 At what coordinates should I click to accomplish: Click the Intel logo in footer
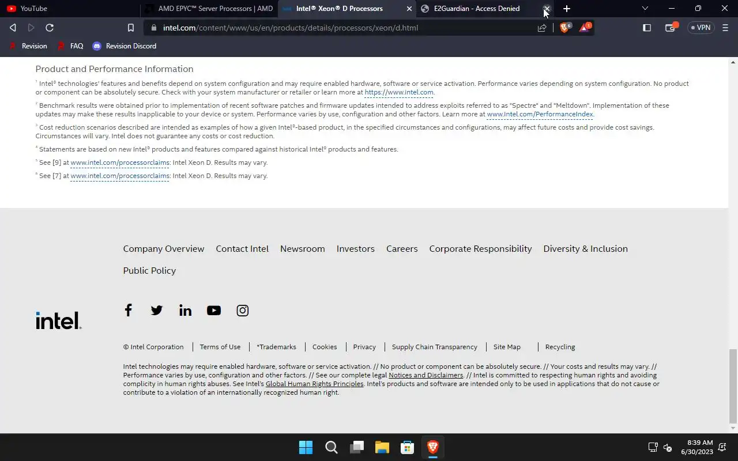(59, 320)
